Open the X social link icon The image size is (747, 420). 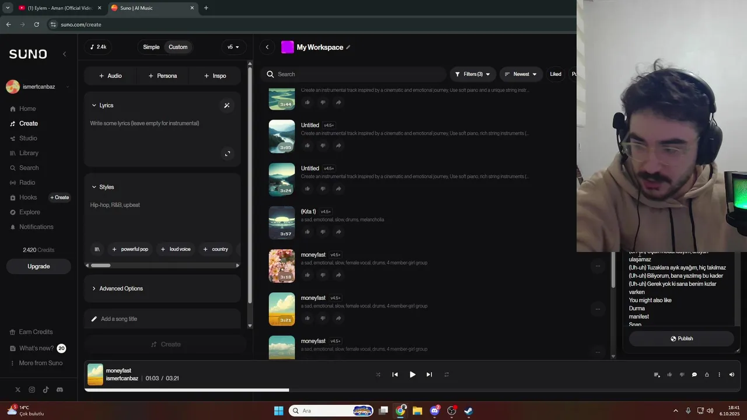pyautogui.click(x=18, y=390)
